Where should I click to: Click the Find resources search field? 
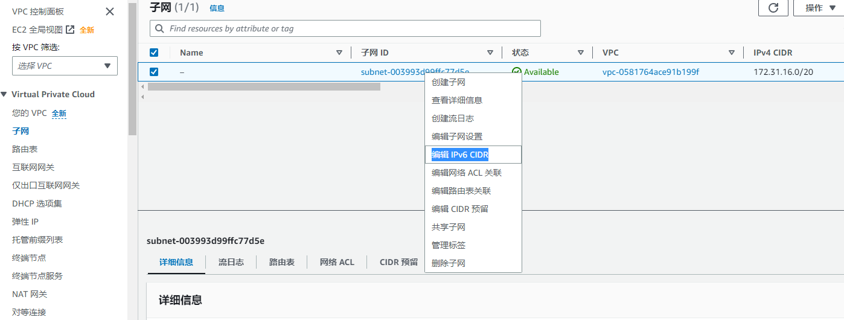pyautogui.click(x=350, y=28)
